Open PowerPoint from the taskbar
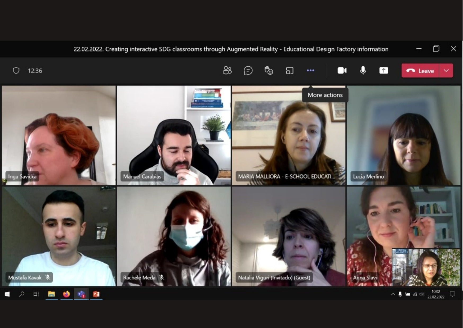This screenshot has height=328, width=463. (96, 294)
